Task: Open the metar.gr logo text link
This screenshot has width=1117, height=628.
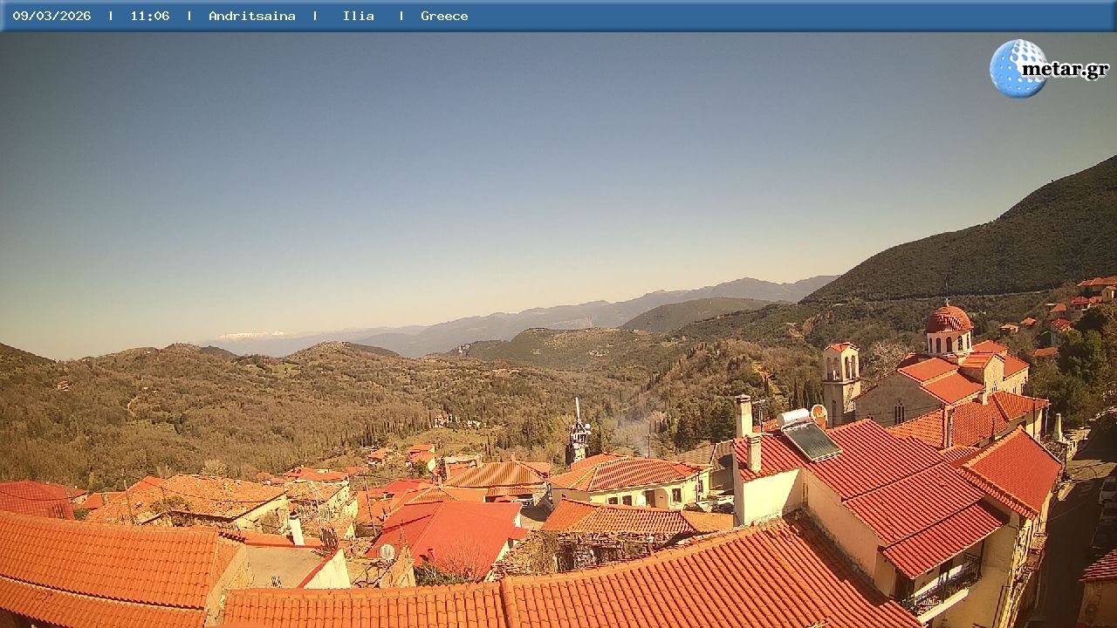Action: click(1065, 70)
